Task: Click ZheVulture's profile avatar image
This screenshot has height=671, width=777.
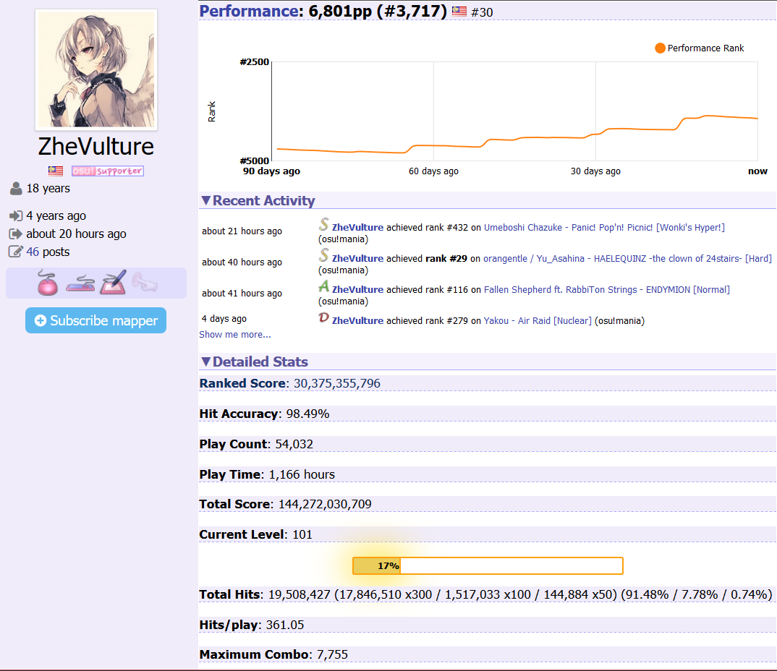Action: (x=96, y=69)
